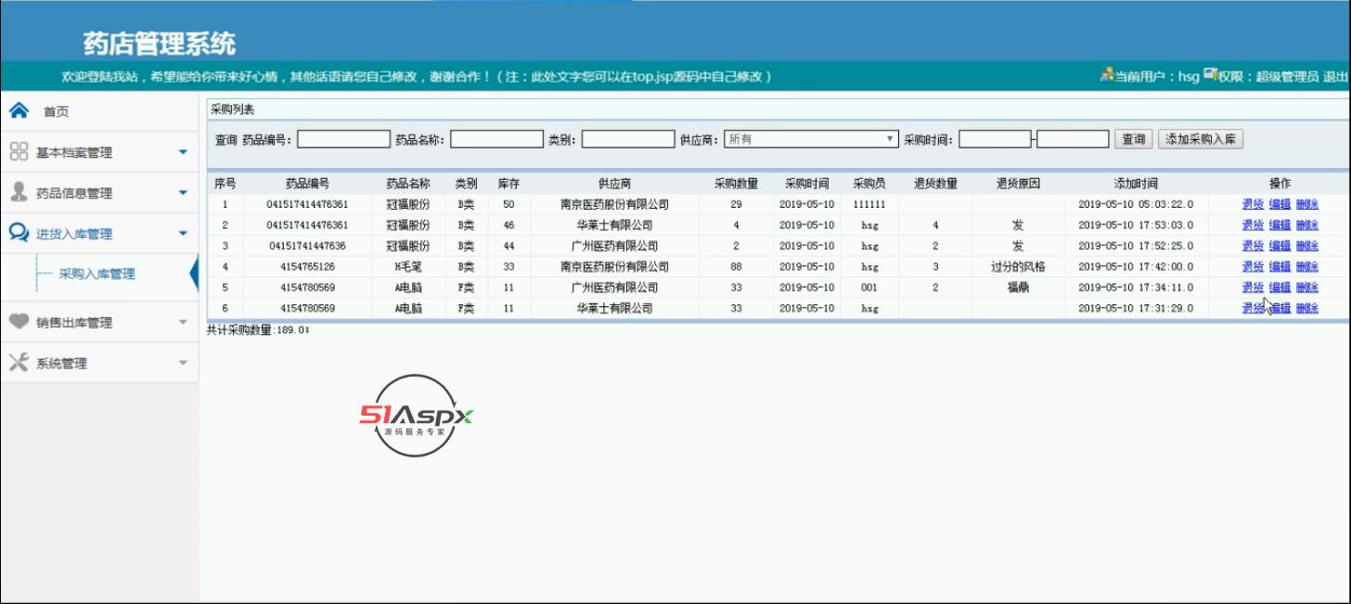Focus the 药品编号 search field
Image resolution: width=1351 pixels, height=604 pixels.
[343, 139]
